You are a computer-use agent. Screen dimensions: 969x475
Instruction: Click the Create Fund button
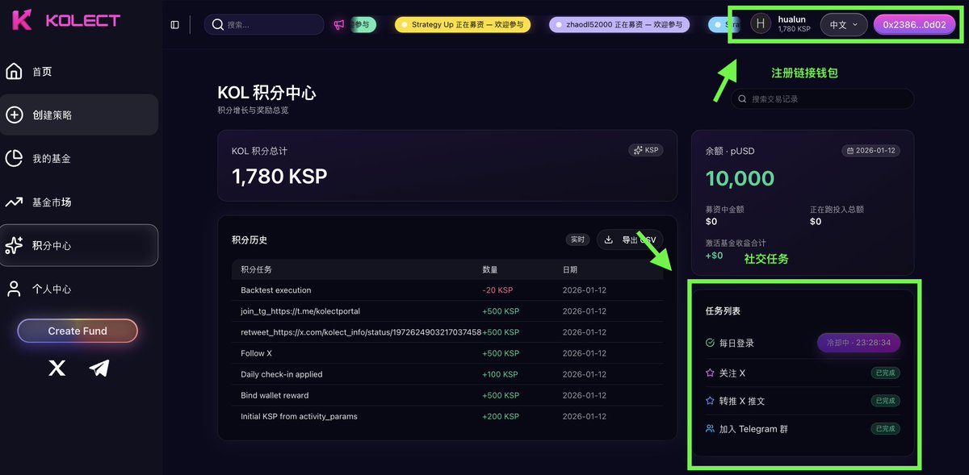point(78,331)
